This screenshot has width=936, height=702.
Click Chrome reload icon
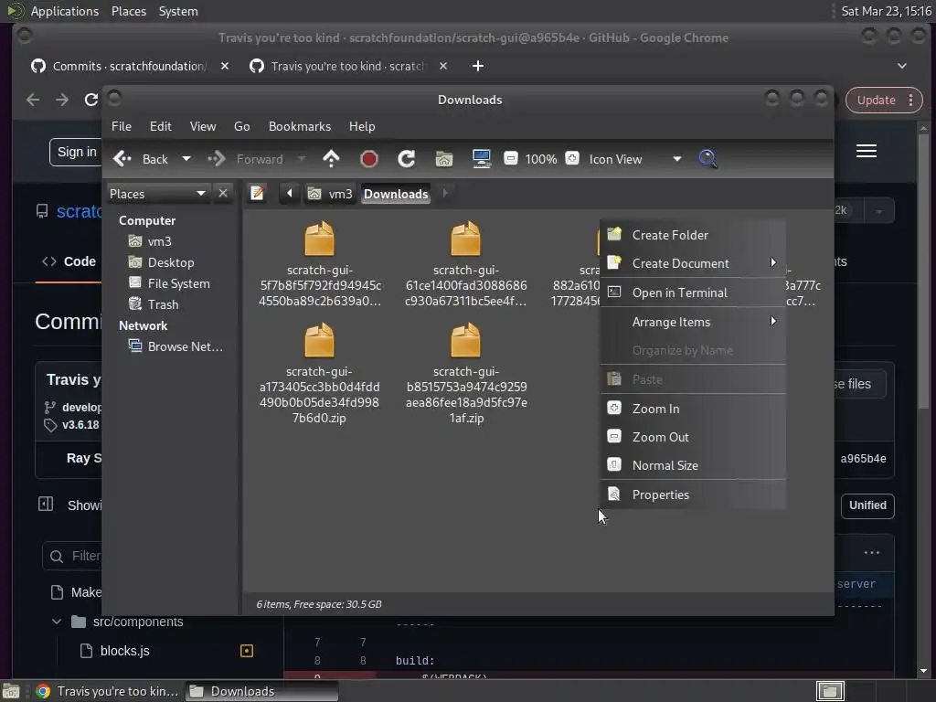point(90,100)
